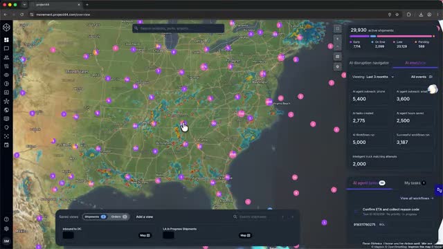The image size is (443, 249).
Task: Open View all workflows link
Action: (x=417, y=199)
